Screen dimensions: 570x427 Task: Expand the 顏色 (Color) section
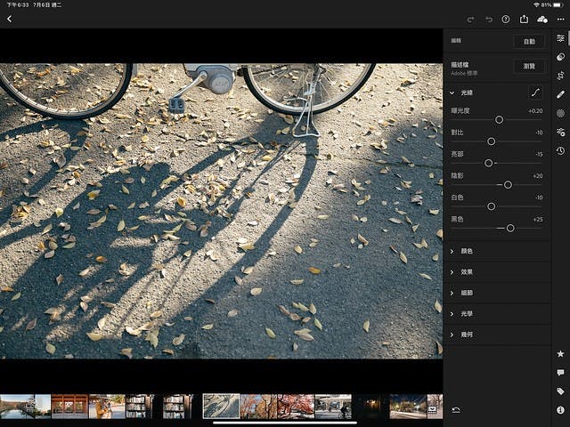point(452,251)
